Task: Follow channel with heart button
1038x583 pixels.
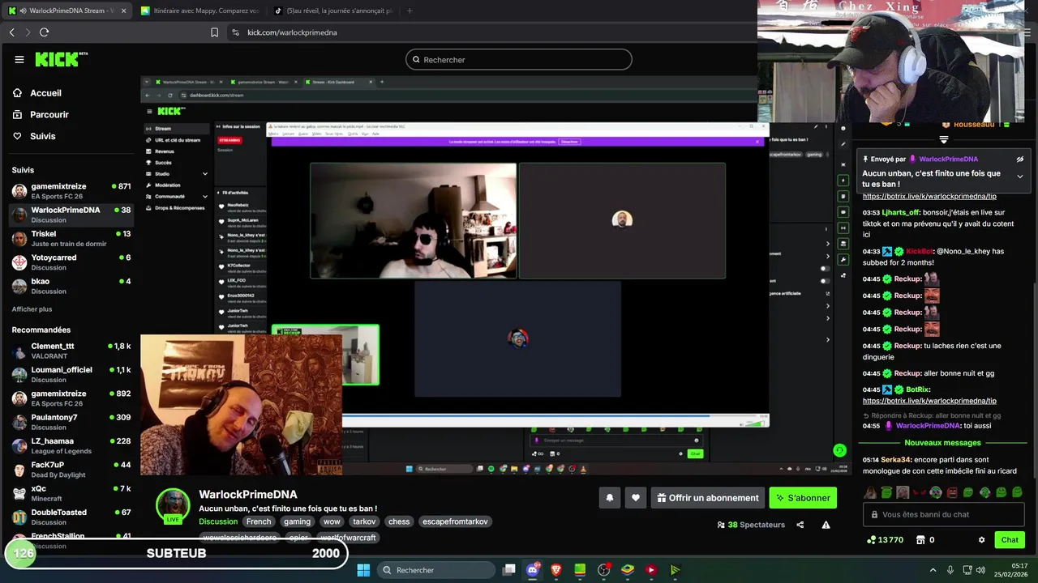Action: [636, 498]
